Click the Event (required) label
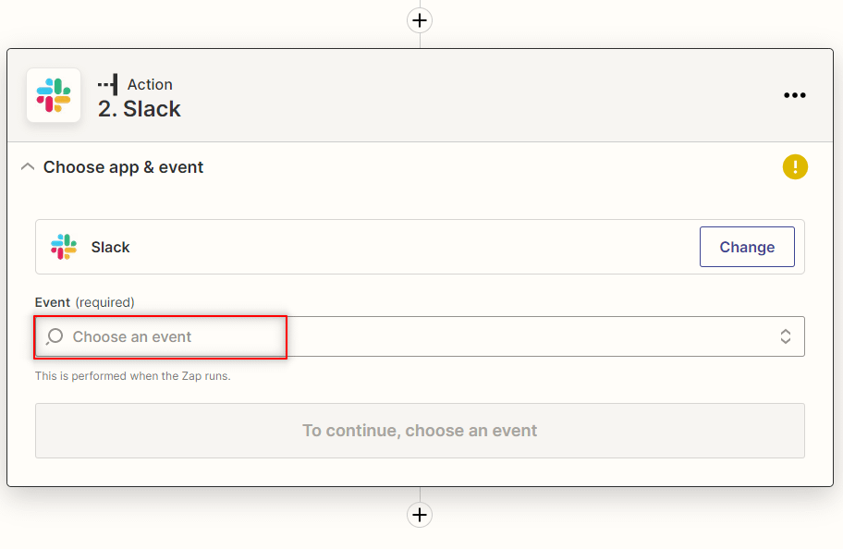 [84, 302]
